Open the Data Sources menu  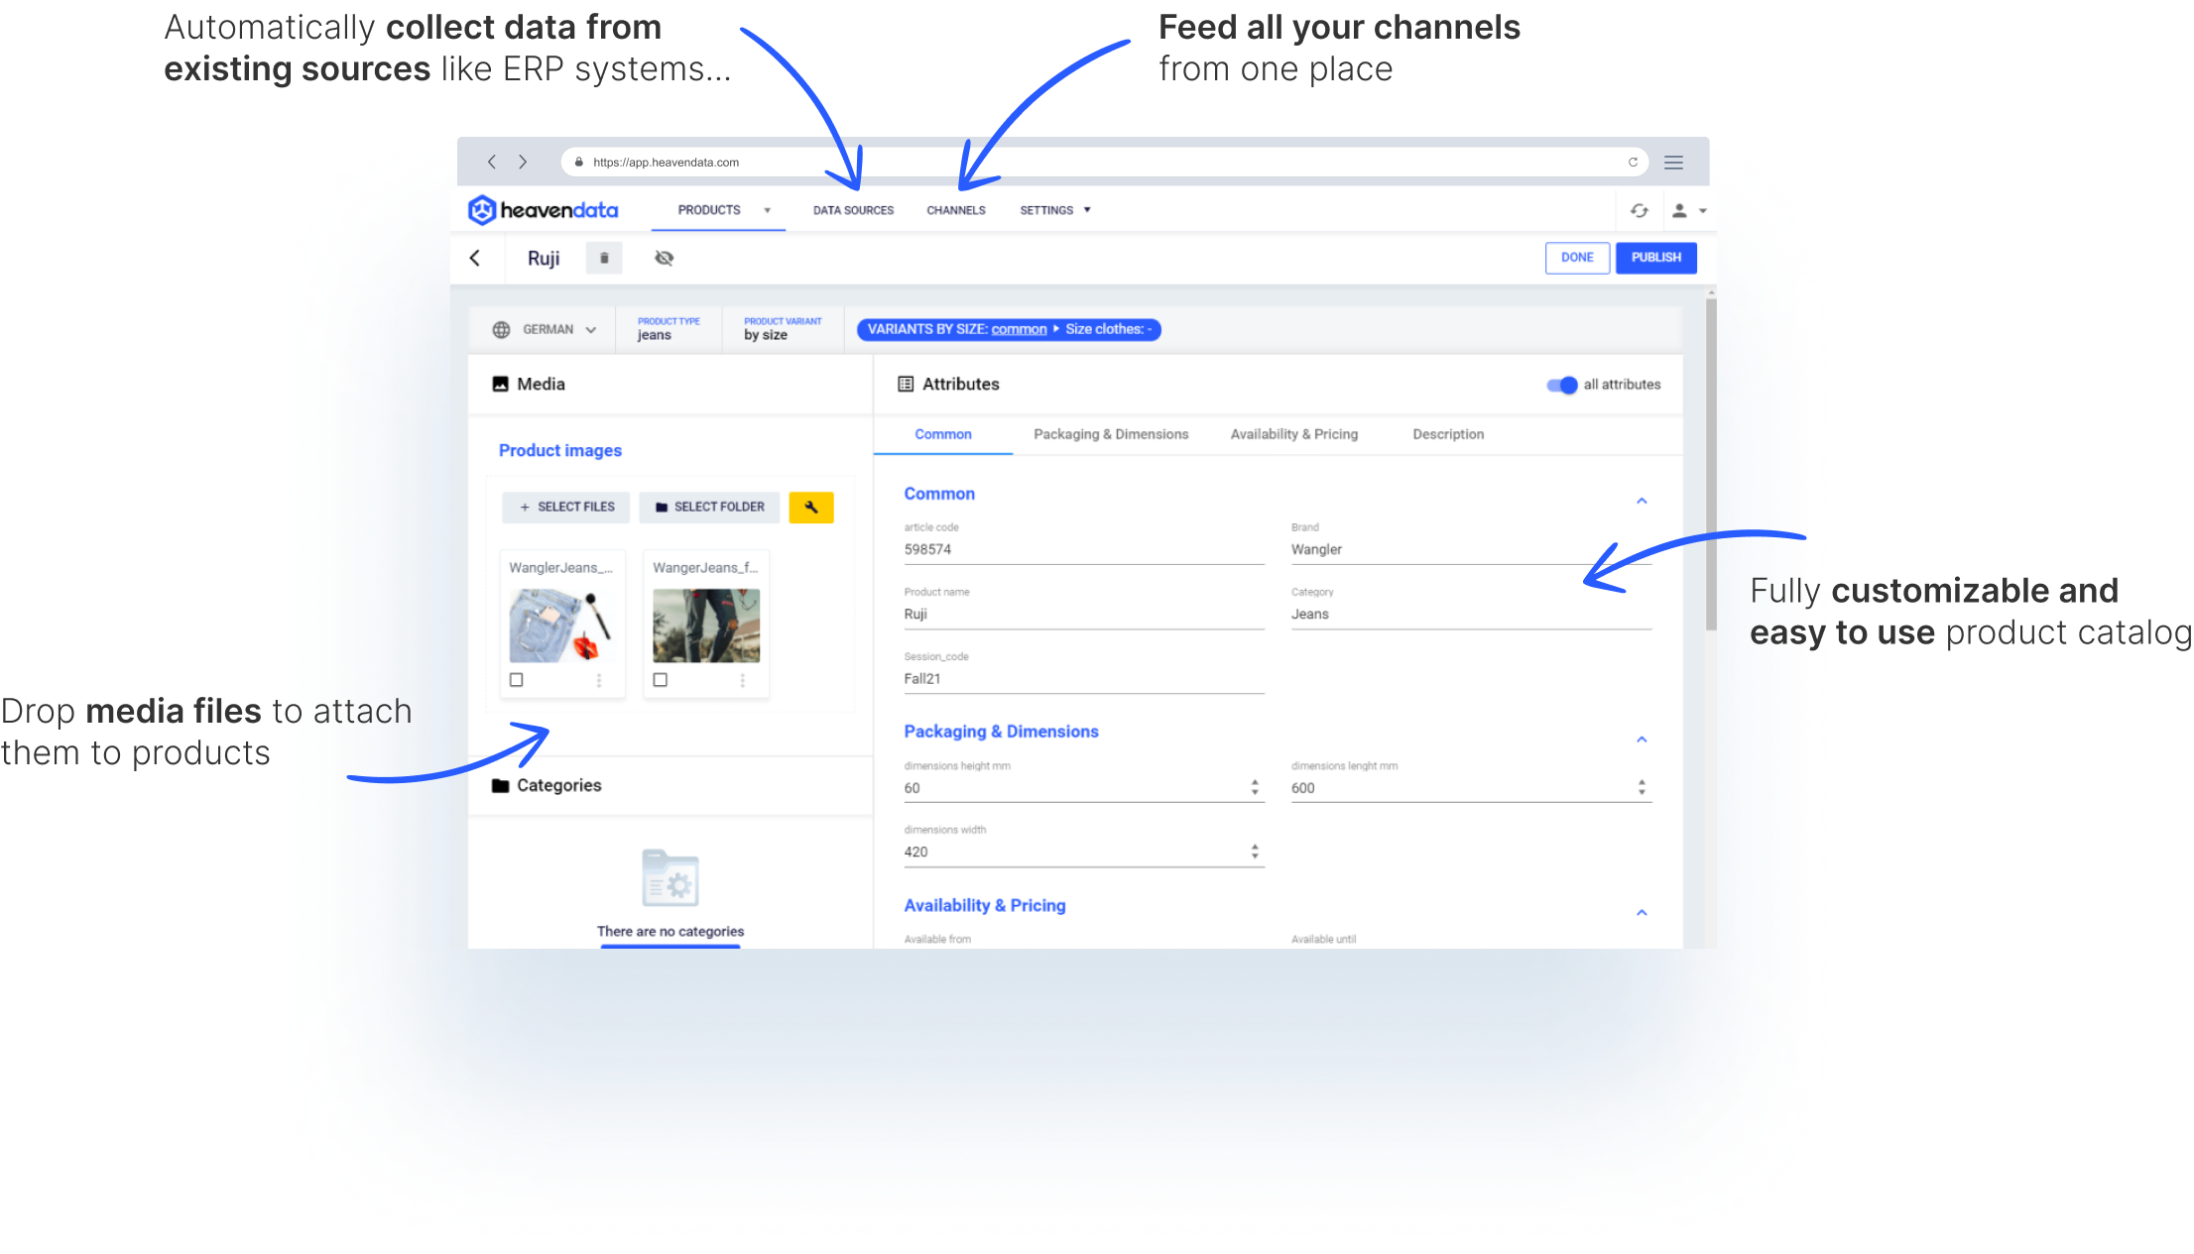[853, 210]
